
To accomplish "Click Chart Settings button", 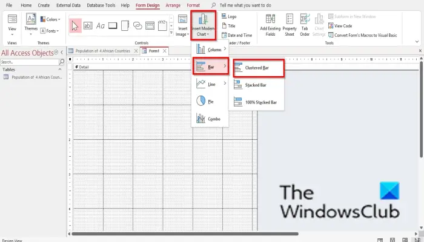I will point(319,25).
